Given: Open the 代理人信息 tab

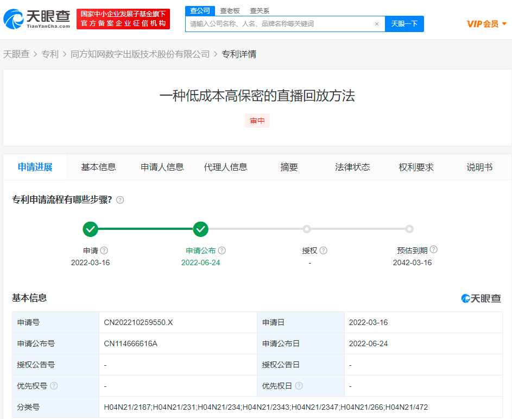Looking at the screenshot, I should tap(226, 167).
